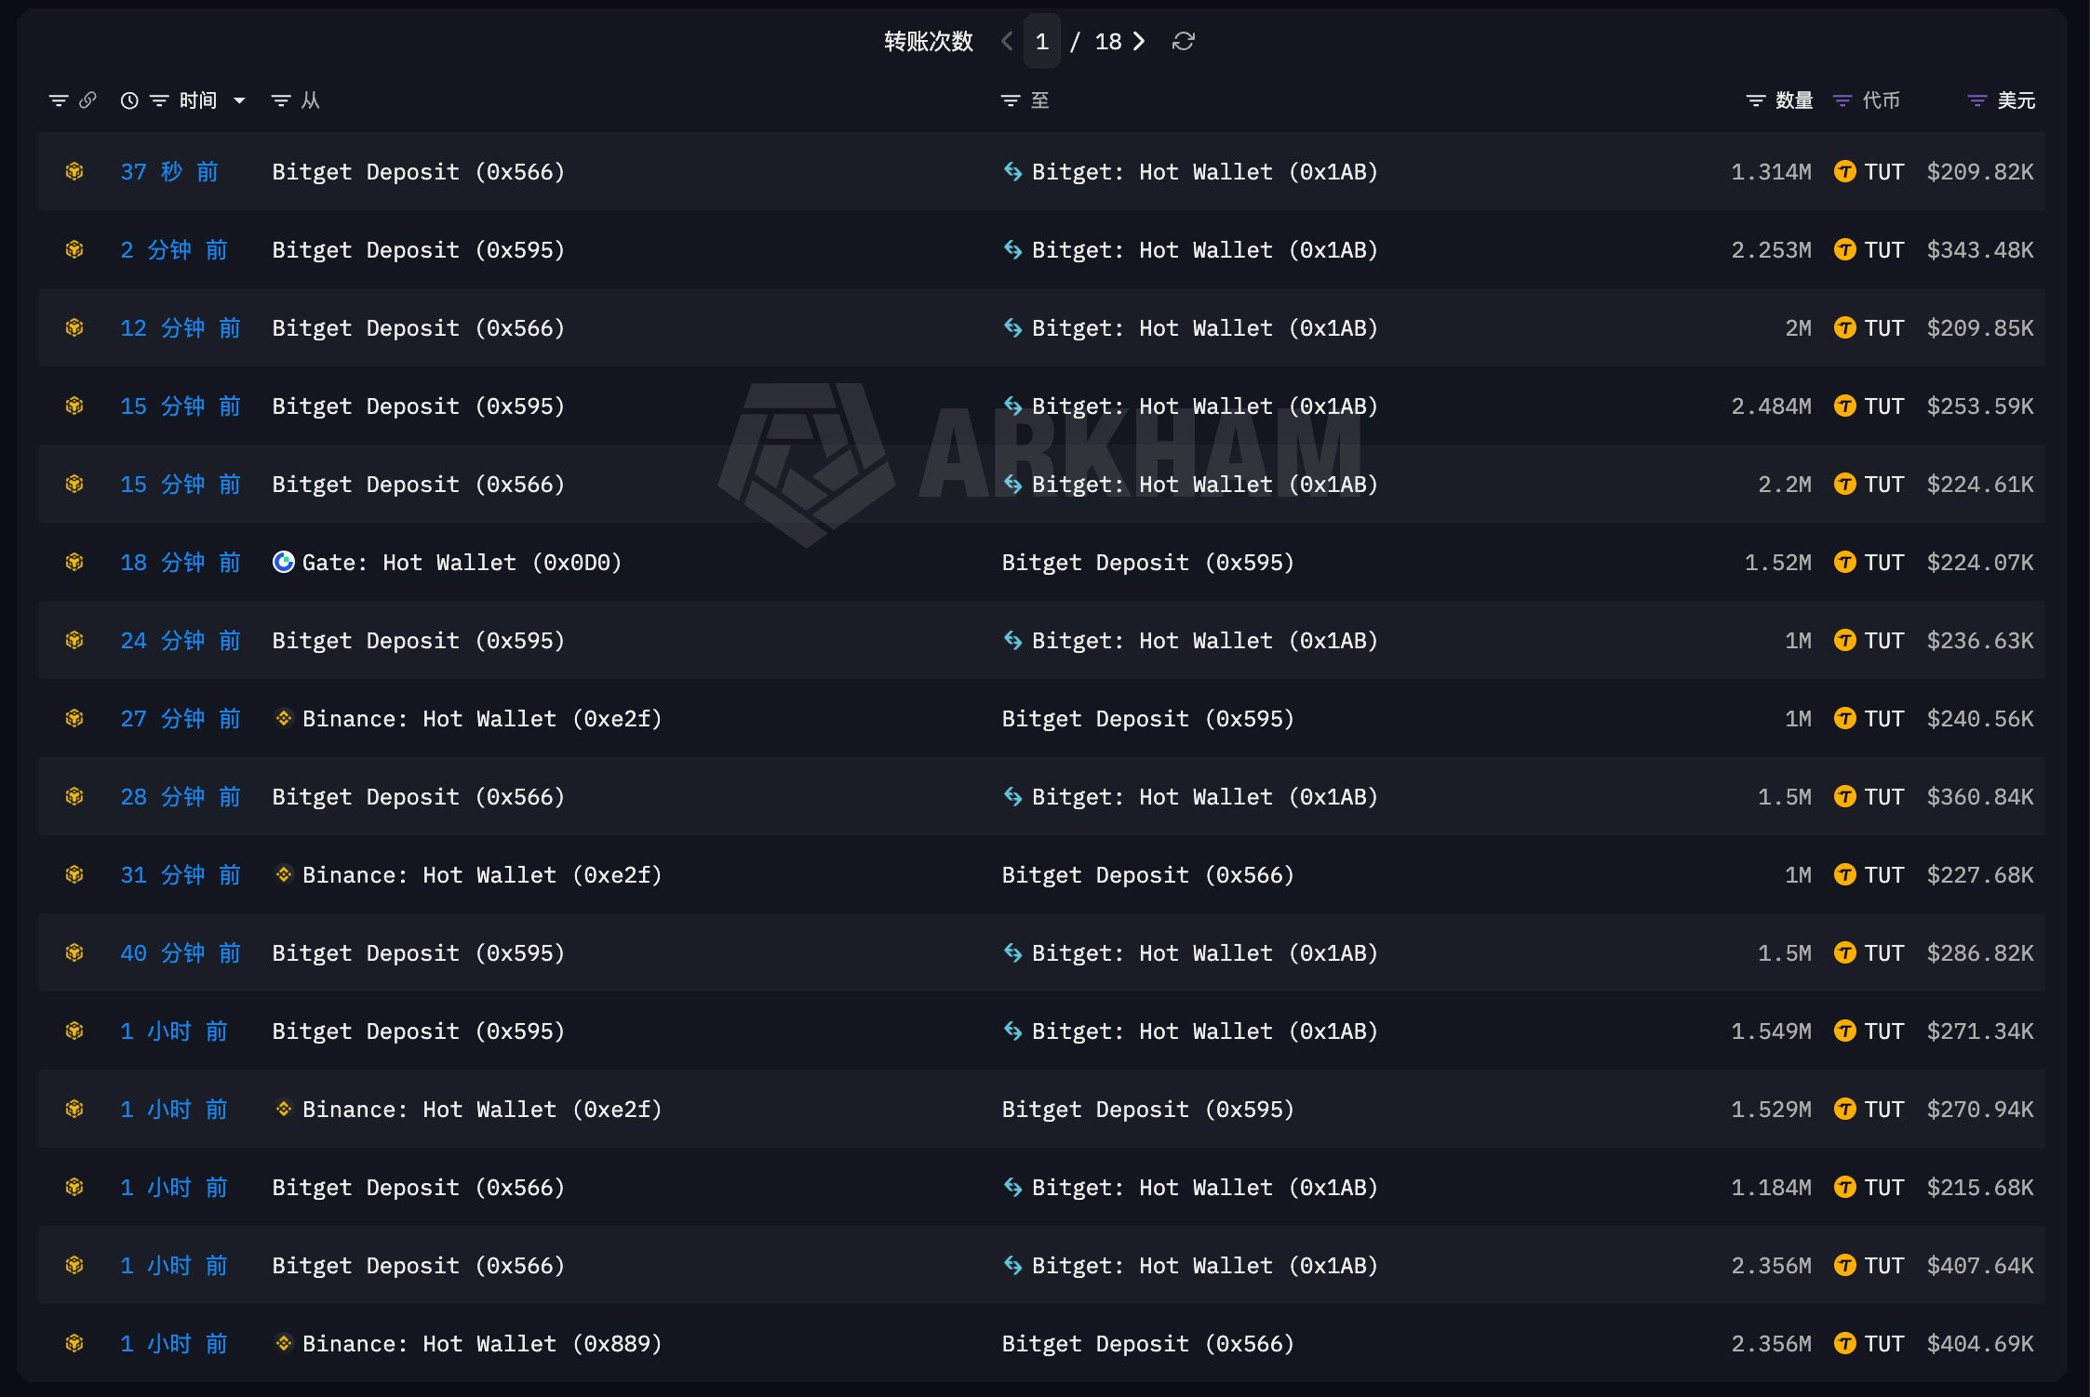Click Binance logo icon in 27 分钟 row

(284, 719)
